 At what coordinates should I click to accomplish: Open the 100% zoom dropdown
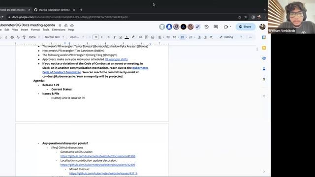pyautogui.click(x=34, y=37)
